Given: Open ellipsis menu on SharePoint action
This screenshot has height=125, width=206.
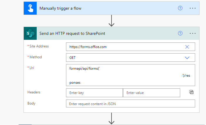Looking at the screenshot, I should (193, 33).
